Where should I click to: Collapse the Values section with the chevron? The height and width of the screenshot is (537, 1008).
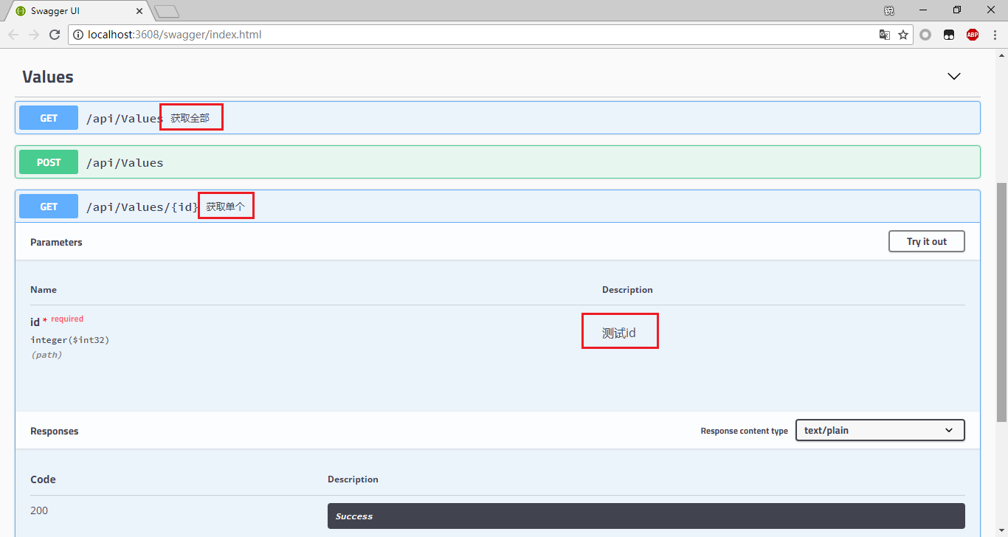954,77
